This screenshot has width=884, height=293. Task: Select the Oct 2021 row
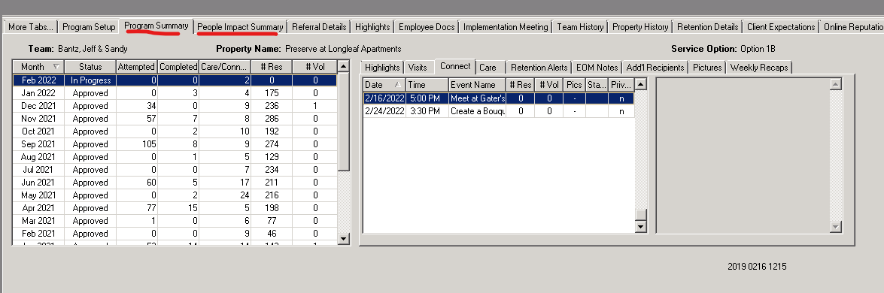pos(175,131)
